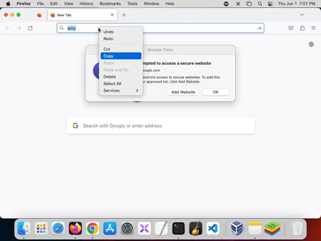Open Launchpad from the dock
The width and height of the screenshot is (321, 241).
[41, 228]
